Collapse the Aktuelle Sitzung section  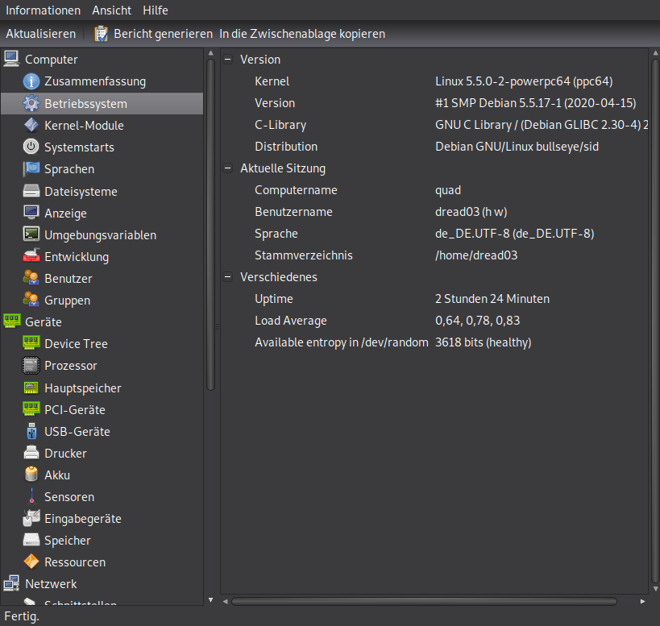point(228,168)
